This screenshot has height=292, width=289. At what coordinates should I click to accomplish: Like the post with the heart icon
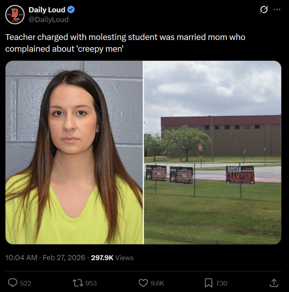[x=143, y=283]
